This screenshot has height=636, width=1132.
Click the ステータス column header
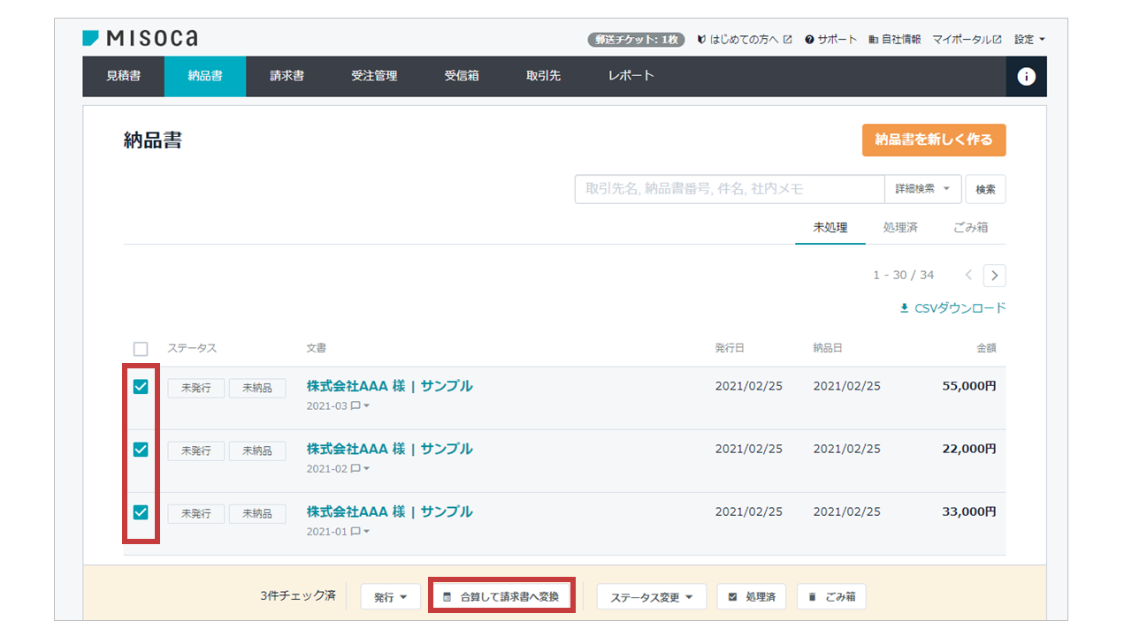click(192, 348)
